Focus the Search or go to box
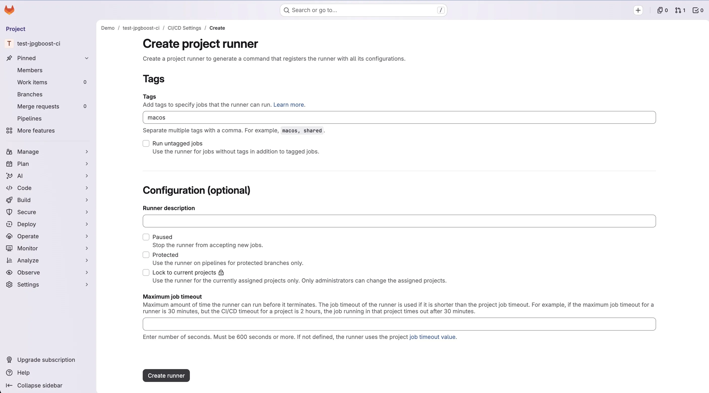 pyautogui.click(x=363, y=10)
